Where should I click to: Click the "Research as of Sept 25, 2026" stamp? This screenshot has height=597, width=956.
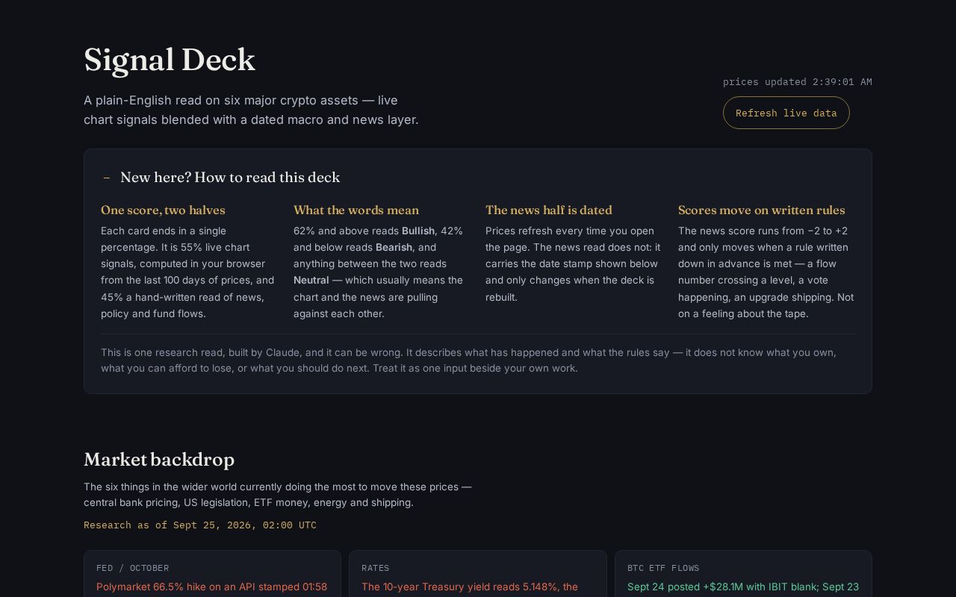click(200, 525)
